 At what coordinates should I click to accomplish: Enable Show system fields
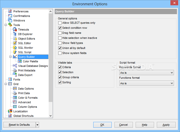(x=60, y=53)
